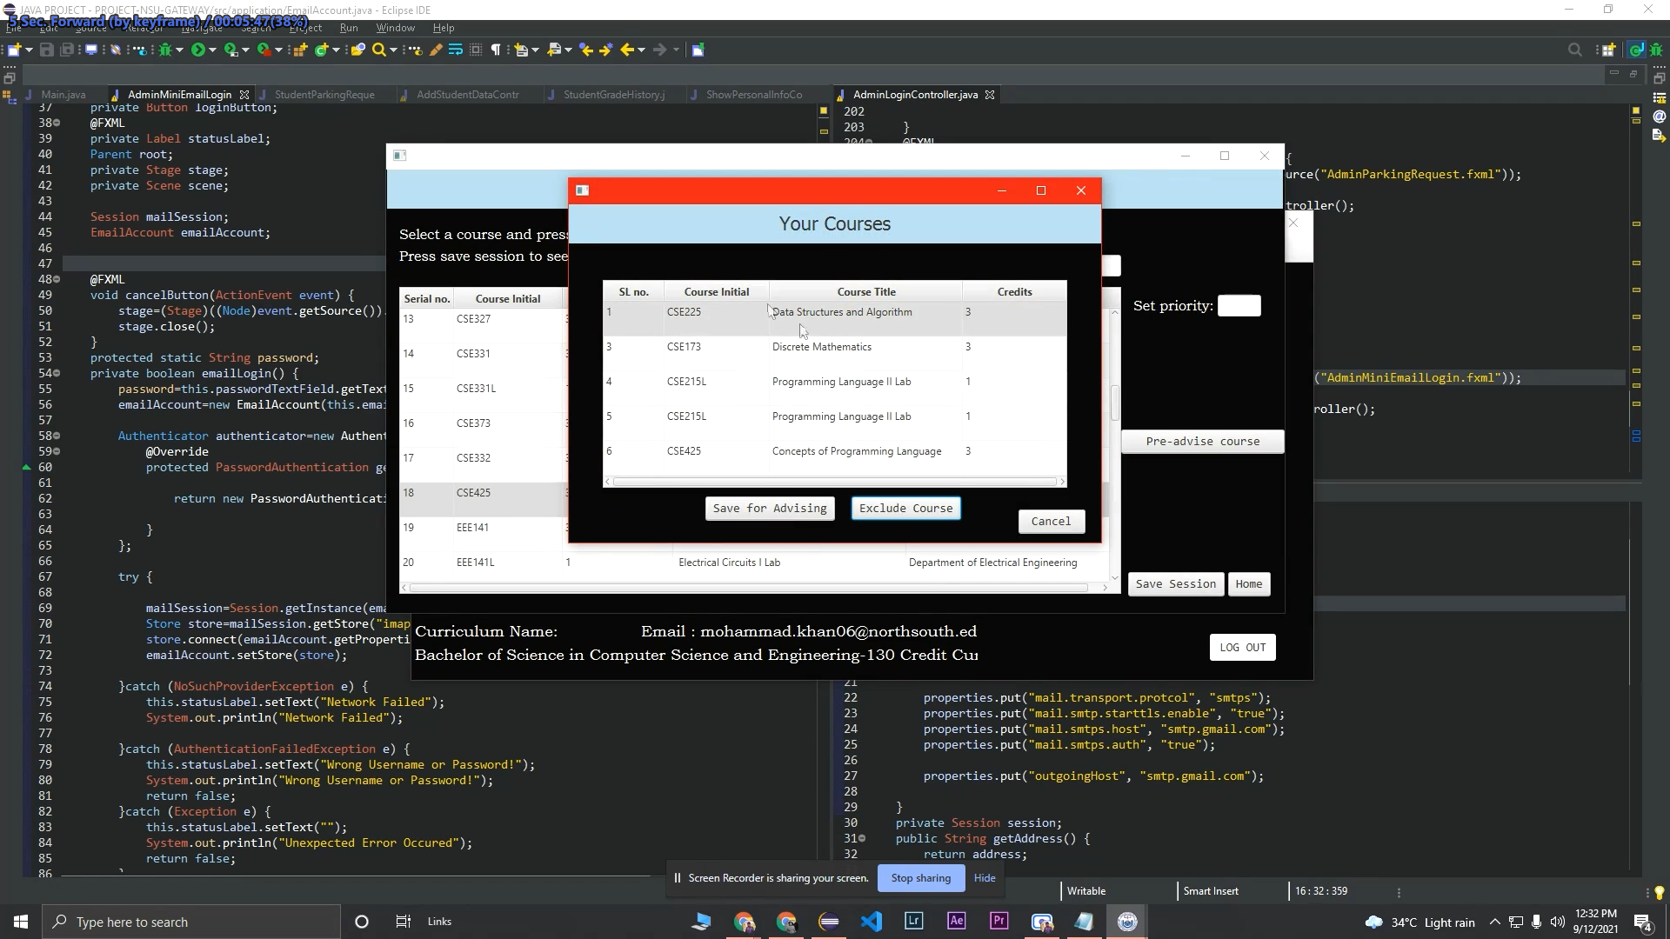
Task: Open Adobe Premiere Pro from taskbar
Action: [x=999, y=921]
